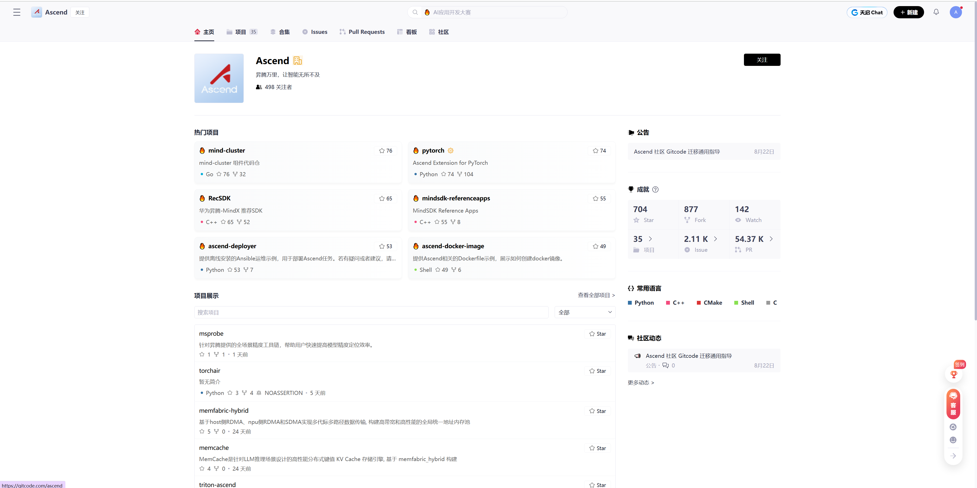The width and height of the screenshot is (977, 488).
Task: Switch to the Issues tab
Action: coord(315,32)
